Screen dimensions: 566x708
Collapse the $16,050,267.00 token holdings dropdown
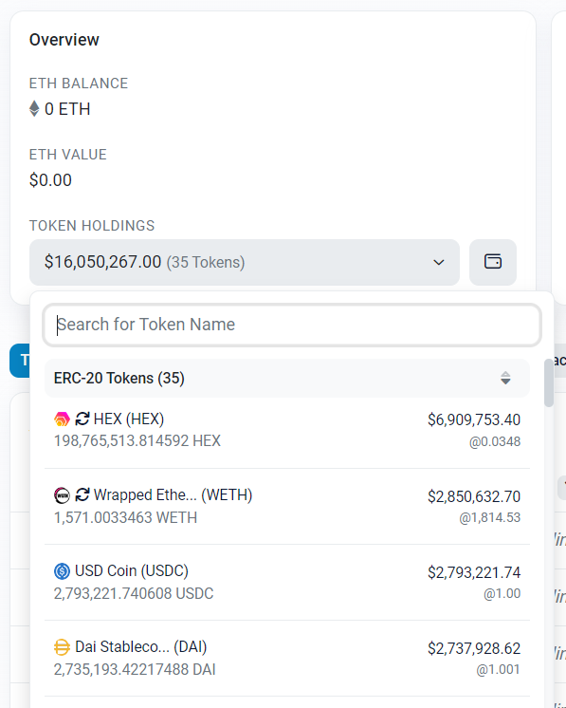(x=245, y=262)
